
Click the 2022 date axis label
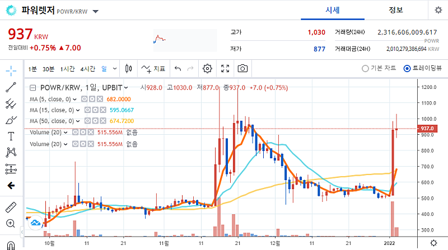pos(389,243)
